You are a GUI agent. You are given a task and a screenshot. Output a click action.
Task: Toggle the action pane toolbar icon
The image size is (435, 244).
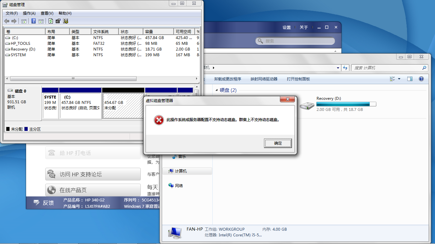(x=41, y=21)
